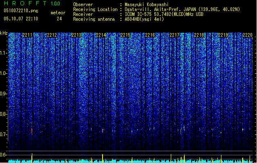Viewport: 257px width, 163px height.
Task: Select the Ogata-vill. Akita-Pref. JAPAN location text
Action: pos(182,9)
